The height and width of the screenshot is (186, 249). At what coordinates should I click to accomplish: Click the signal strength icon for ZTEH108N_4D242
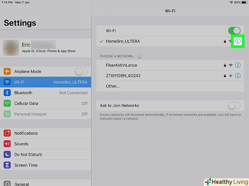pos(231,76)
